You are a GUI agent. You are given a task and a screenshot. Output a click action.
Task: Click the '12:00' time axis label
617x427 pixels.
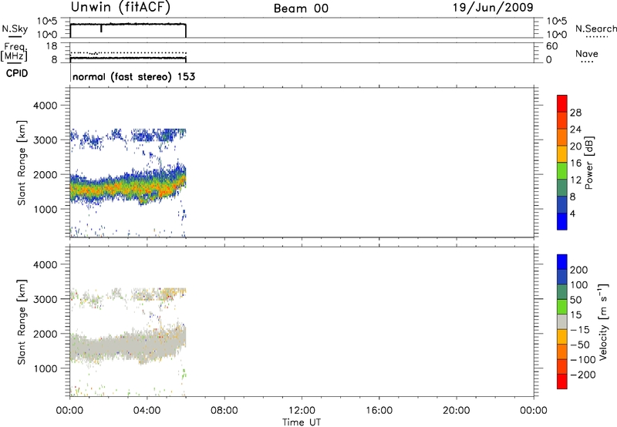click(x=302, y=411)
